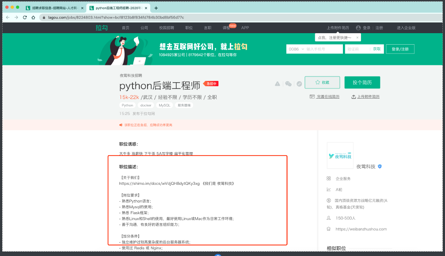Open the APP nav item
The image size is (445, 256).
[245, 28]
